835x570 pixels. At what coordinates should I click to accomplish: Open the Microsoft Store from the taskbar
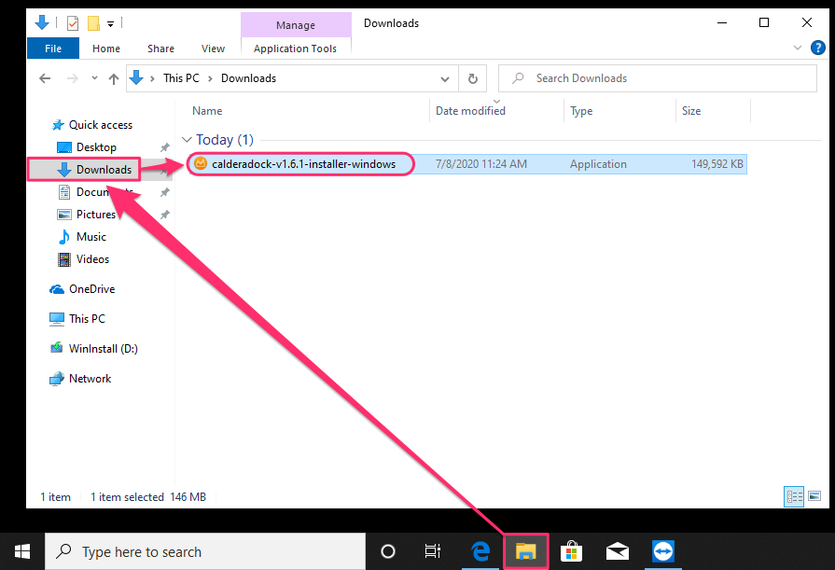[571, 551]
